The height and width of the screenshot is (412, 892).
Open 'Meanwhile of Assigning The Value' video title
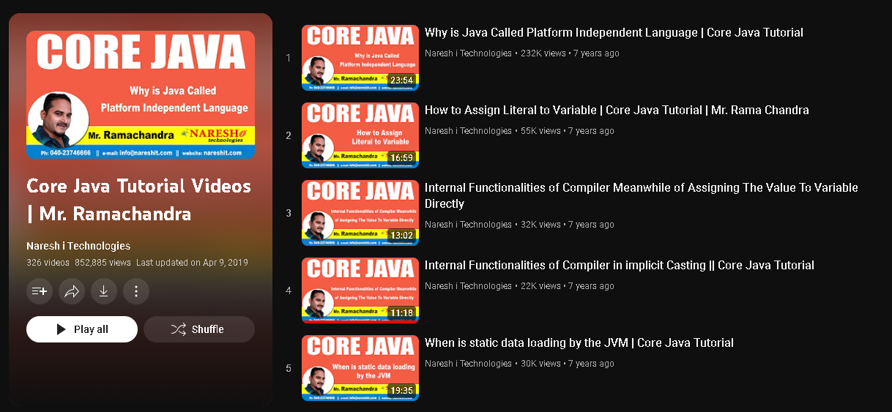tap(642, 195)
